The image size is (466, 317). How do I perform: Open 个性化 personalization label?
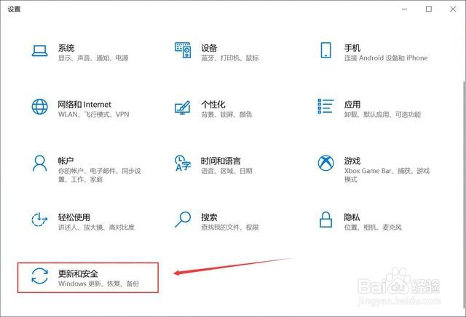[x=213, y=104]
